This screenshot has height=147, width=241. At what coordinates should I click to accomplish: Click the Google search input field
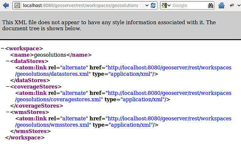click(x=189, y=6)
